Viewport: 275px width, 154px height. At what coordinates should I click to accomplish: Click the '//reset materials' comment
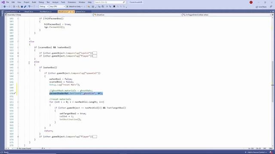[60, 99]
